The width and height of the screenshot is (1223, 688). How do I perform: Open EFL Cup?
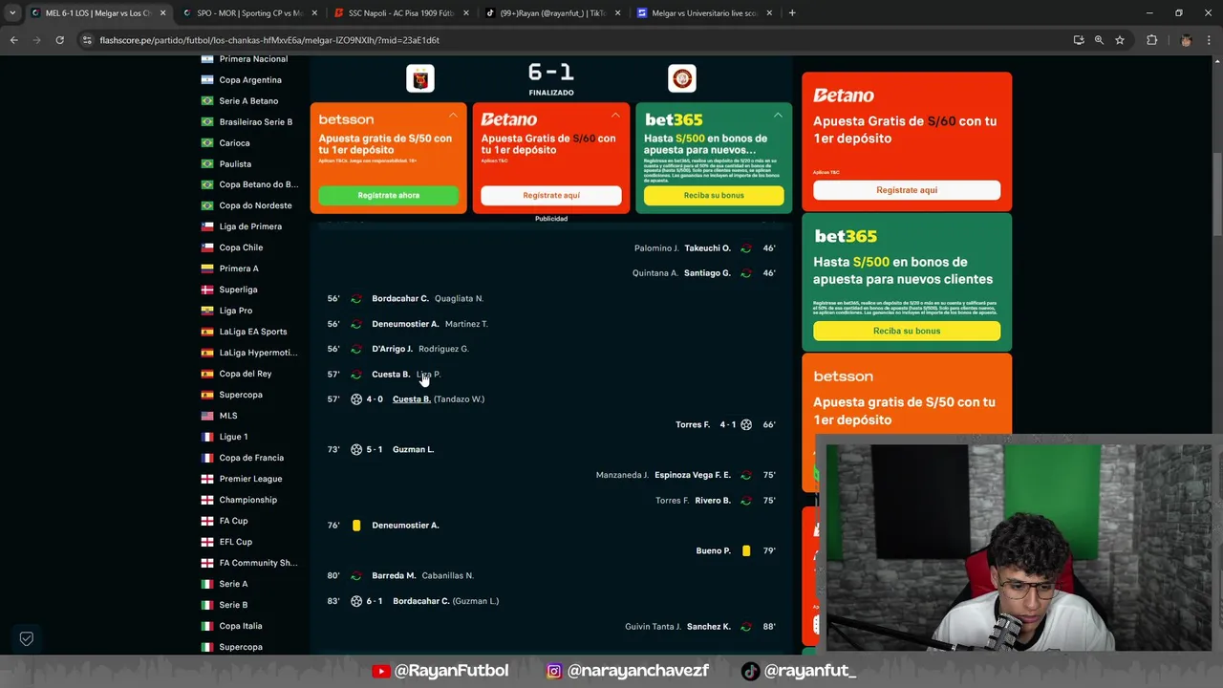235,542
